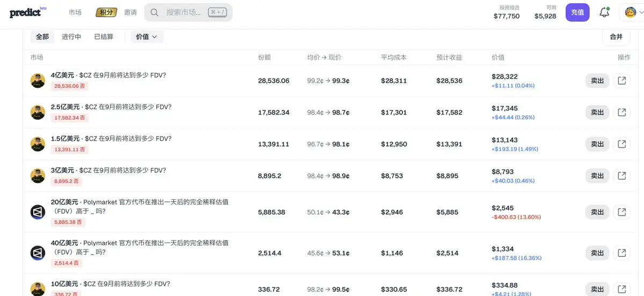Screen dimensions: 644x296
Task: Open the 市场 navigation item
Action: [75, 12]
